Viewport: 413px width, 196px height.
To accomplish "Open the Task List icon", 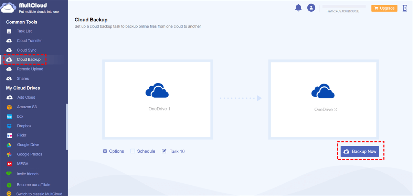I will (x=9, y=31).
